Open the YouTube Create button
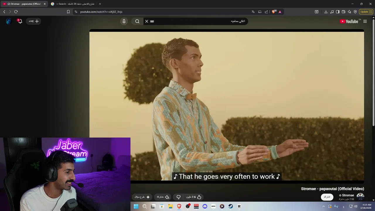375x211 pixels. 34,21
